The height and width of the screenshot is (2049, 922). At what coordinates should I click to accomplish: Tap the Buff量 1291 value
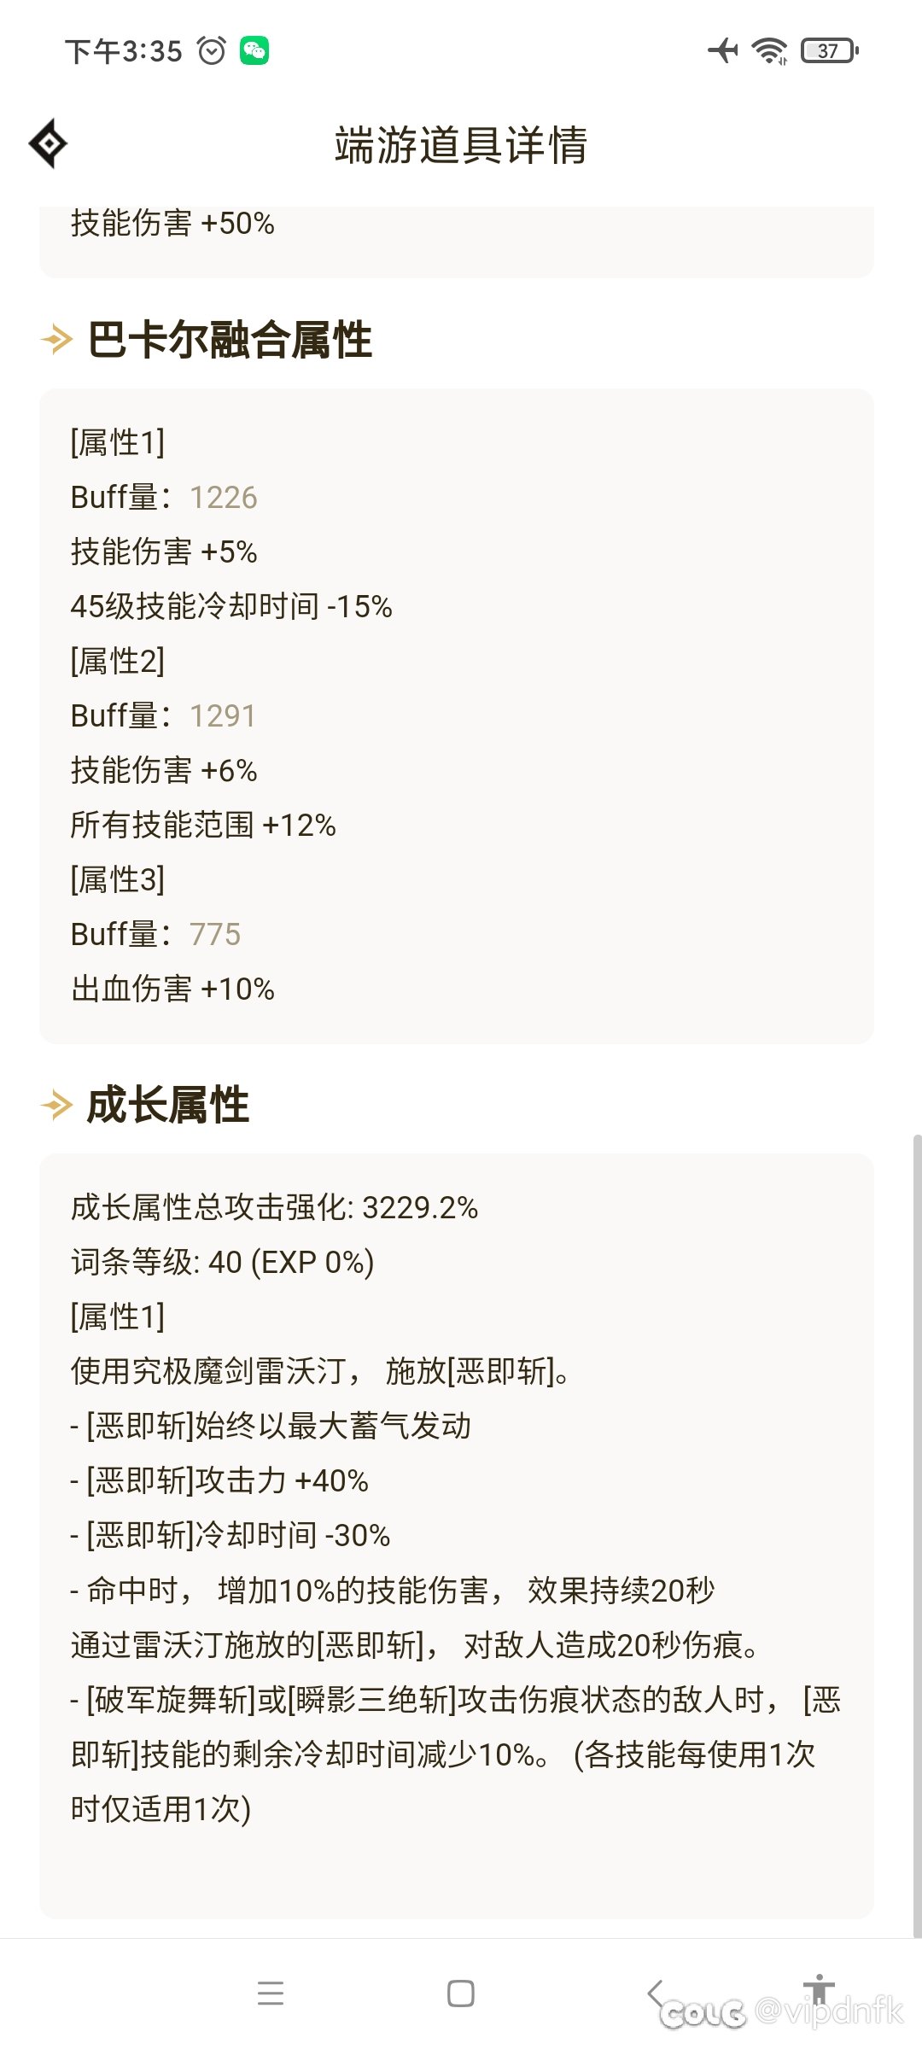tap(223, 715)
